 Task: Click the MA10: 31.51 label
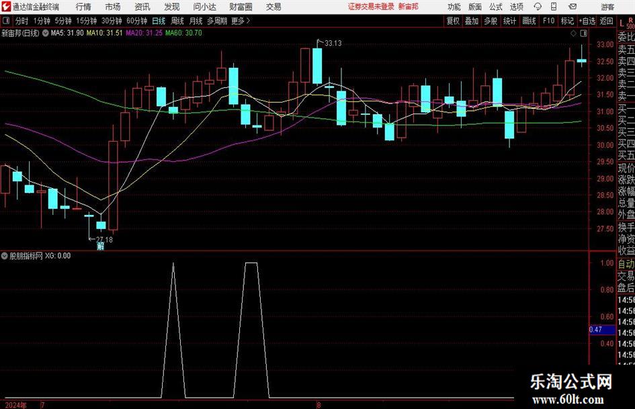click(x=104, y=33)
